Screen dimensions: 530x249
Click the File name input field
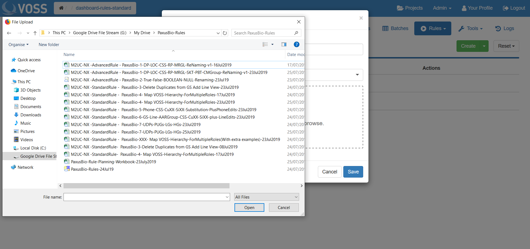[x=144, y=197]
